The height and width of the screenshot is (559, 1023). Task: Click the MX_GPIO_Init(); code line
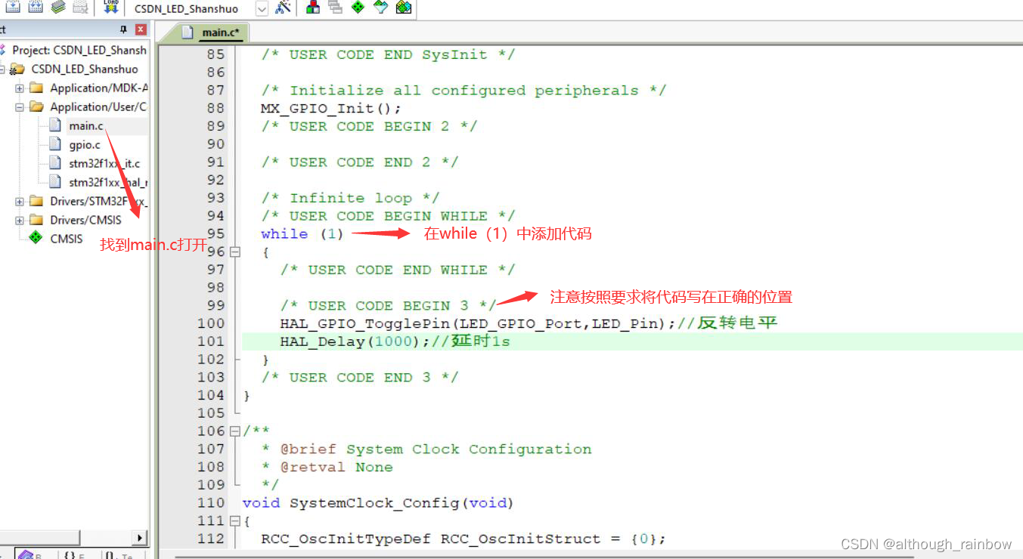coord(330,108)
